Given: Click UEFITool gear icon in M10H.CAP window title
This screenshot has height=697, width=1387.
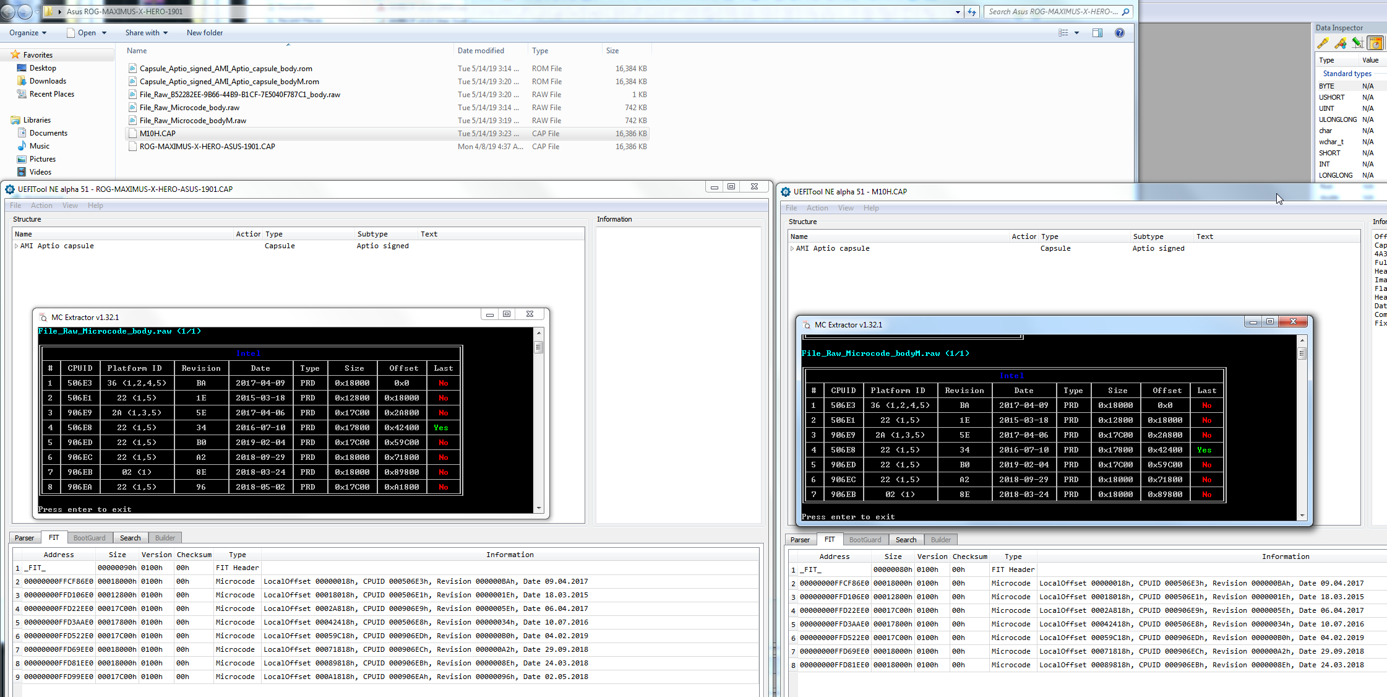Looking at the screenshot, I should click(786, 192).
